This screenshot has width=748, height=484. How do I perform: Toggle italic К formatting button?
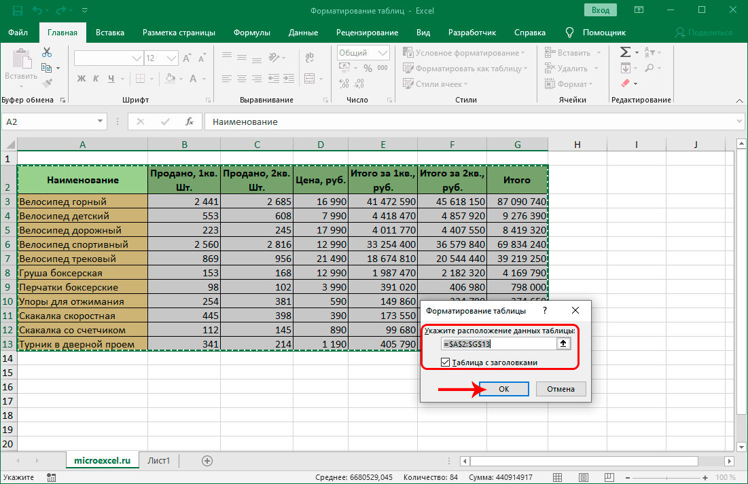pos(96,79)
